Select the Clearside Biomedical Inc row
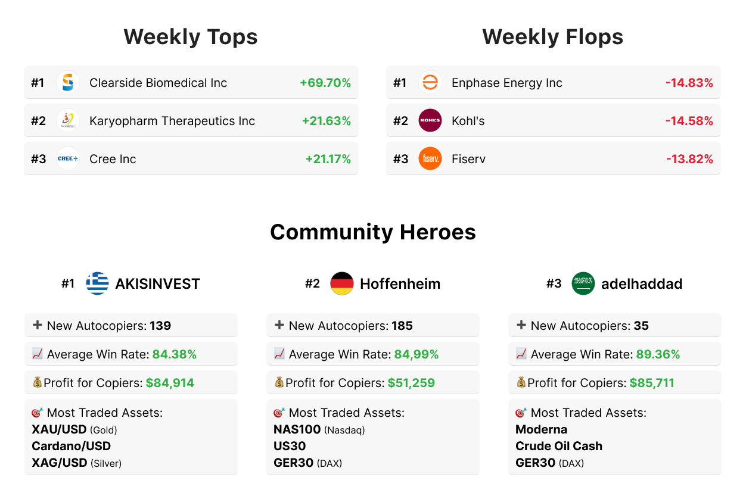This screenshot has width=746, height=499. coord(191,83)
